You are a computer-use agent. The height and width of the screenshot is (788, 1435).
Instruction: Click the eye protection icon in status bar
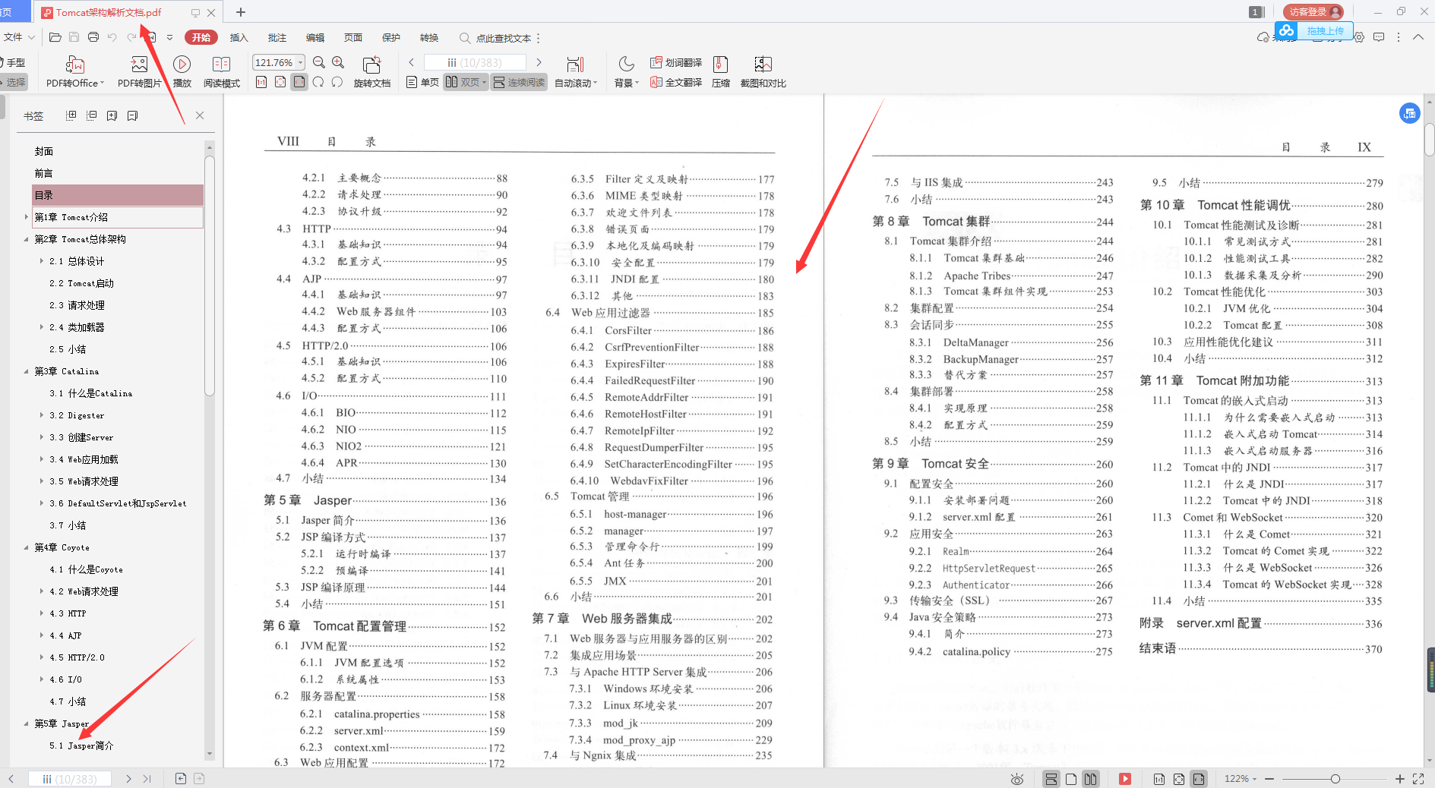pos(1017,779)
